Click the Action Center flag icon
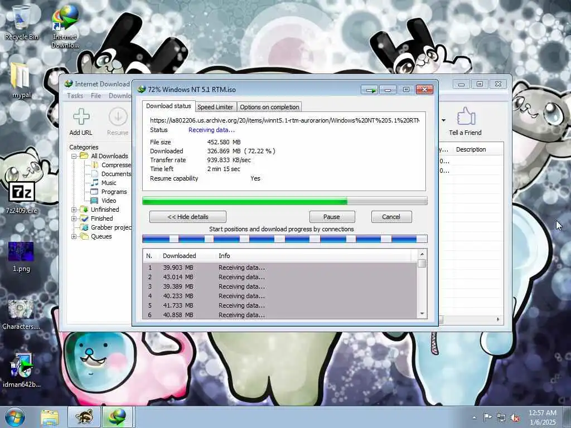This screenshot has height=428, width=571. (487, 417)
